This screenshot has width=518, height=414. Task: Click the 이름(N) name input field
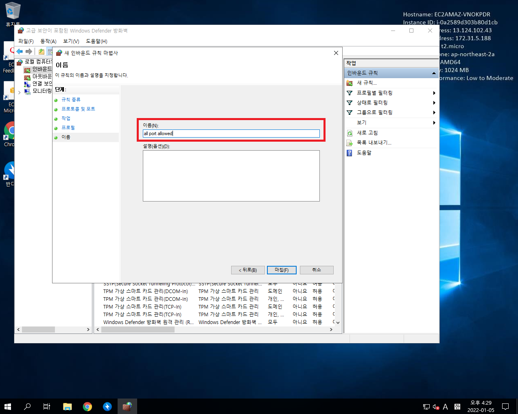pos(231,134)
